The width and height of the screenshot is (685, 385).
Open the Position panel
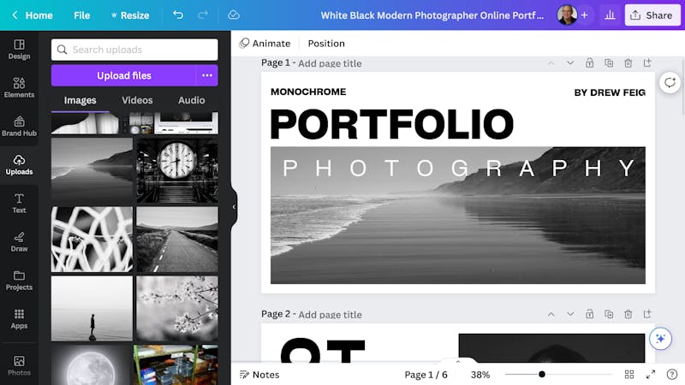tap(326, 44)
